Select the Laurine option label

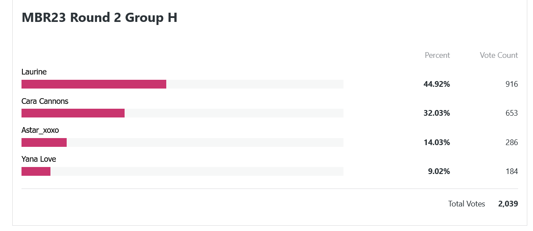click(34, 72)
